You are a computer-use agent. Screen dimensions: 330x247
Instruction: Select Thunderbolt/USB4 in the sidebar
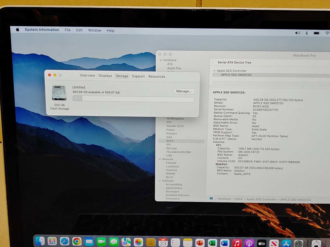179,152
